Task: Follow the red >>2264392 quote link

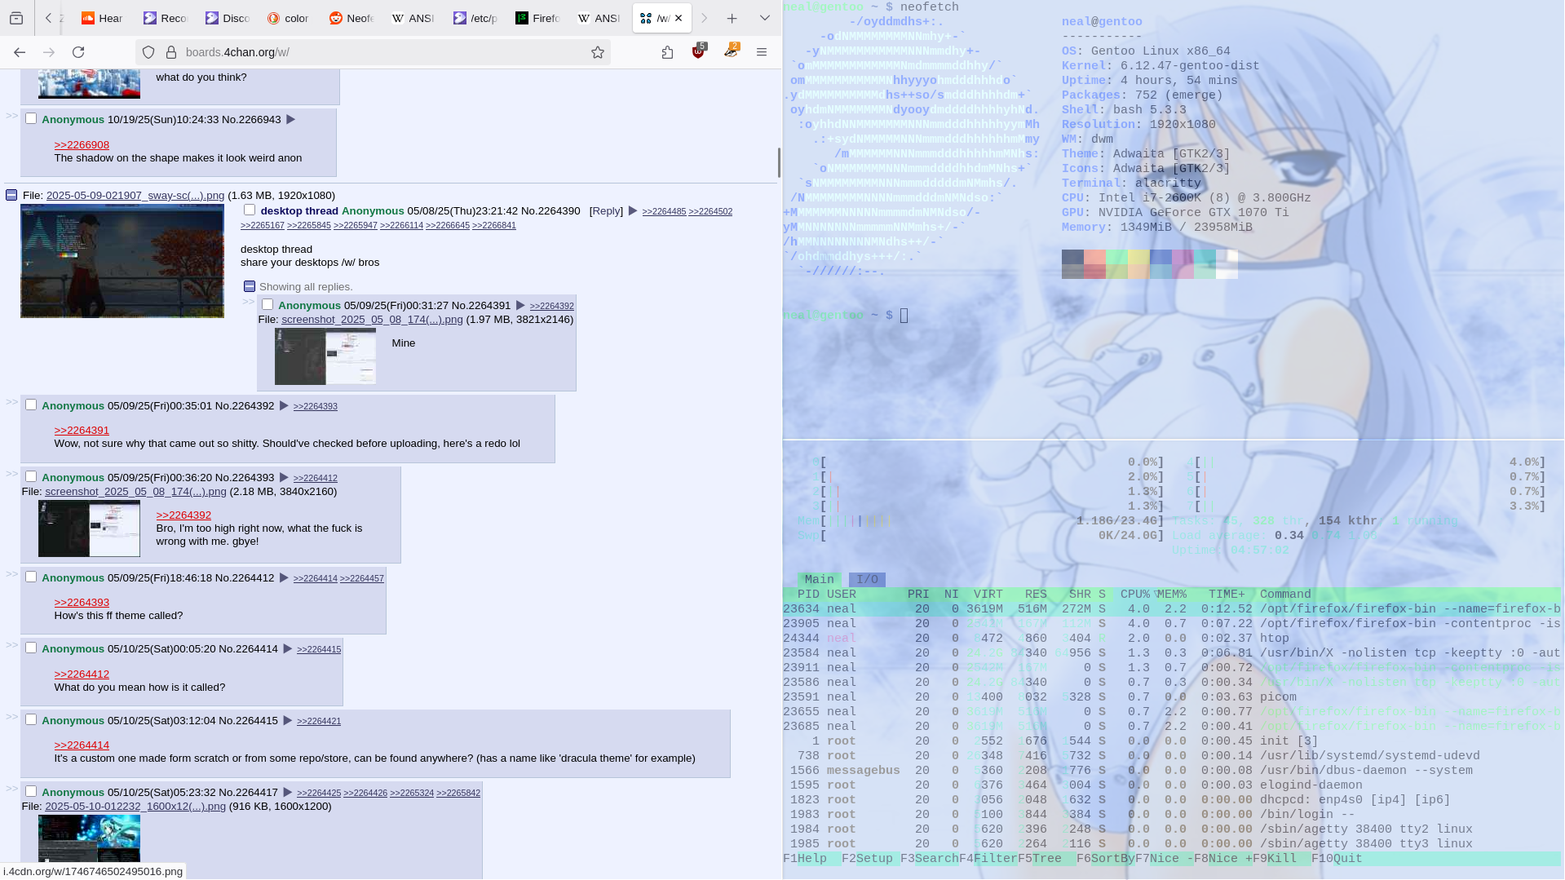Action: coord(183,515)
